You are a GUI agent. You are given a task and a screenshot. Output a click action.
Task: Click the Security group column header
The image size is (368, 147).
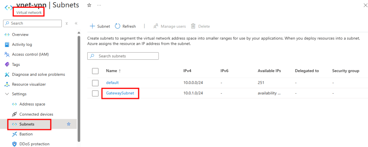point(345,71)
